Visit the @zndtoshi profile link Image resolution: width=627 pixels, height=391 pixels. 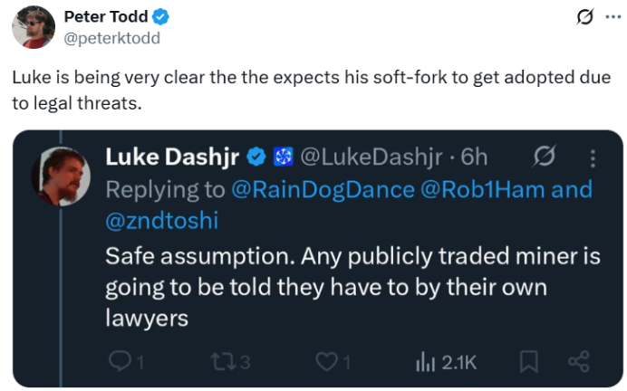click(x=162, y=221)
